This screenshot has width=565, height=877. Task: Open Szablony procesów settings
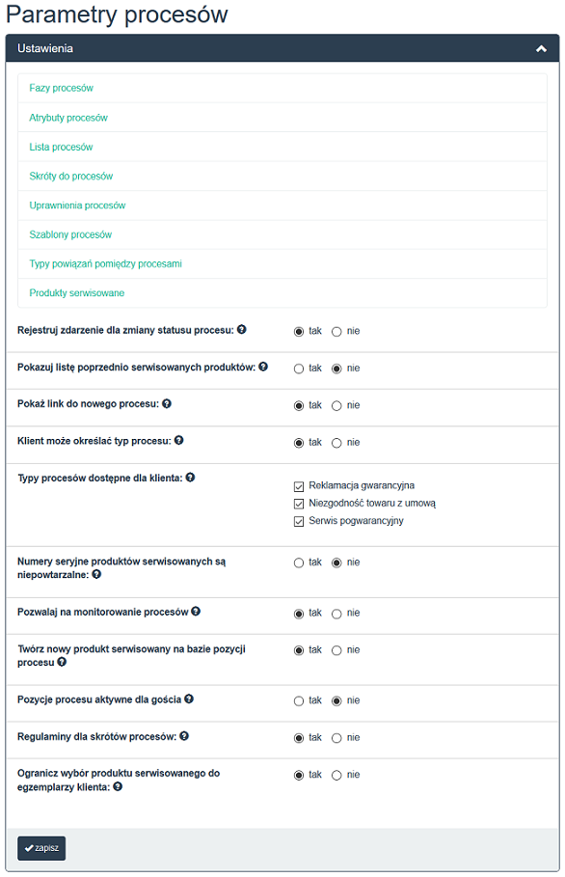pos(70,234)
